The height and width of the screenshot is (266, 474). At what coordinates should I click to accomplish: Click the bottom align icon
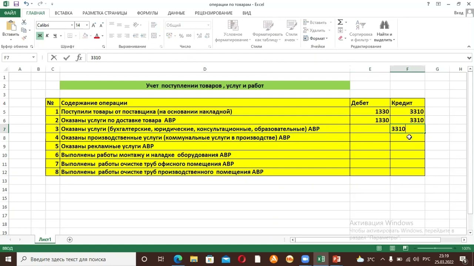[x=127, y=25]
